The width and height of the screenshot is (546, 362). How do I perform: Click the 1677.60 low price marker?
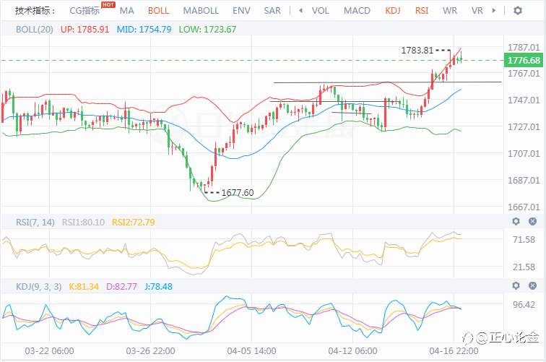(238, 193)
